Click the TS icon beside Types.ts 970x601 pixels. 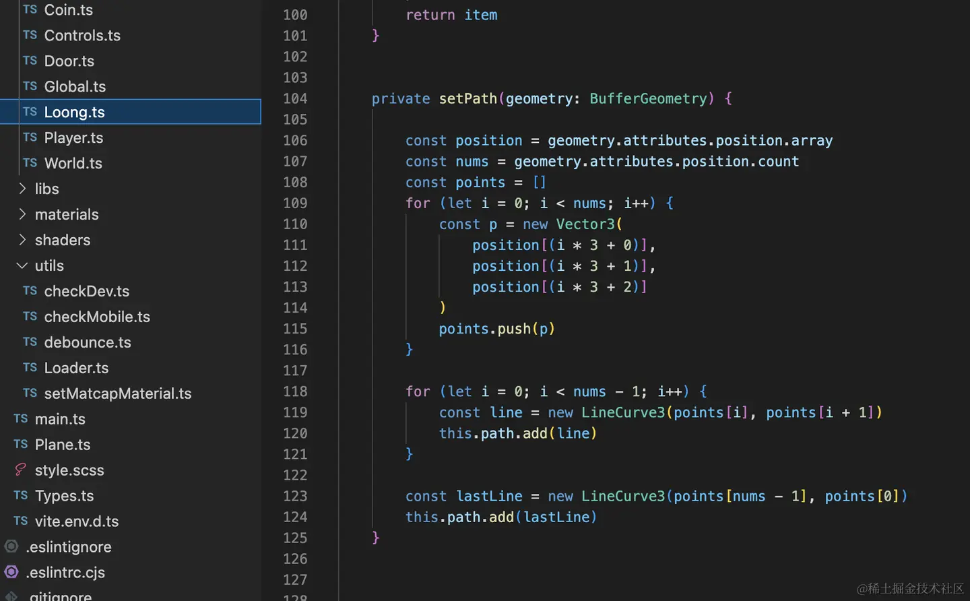(x=20, y=496)
